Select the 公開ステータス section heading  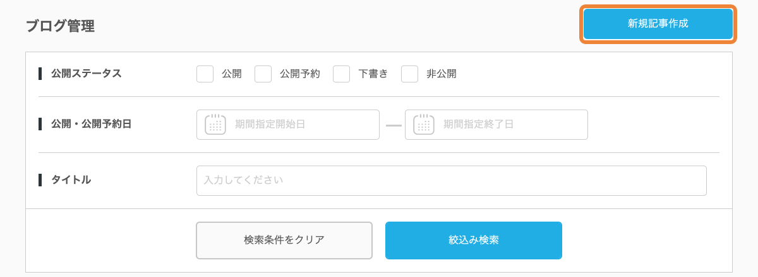(87, 74)
